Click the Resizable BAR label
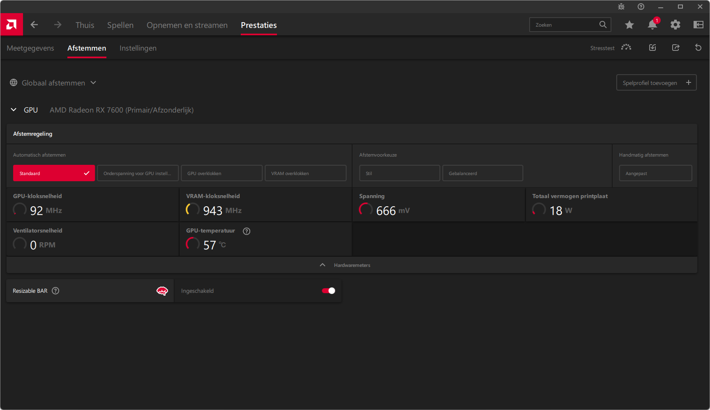710x410 pixels. [30, 291]
